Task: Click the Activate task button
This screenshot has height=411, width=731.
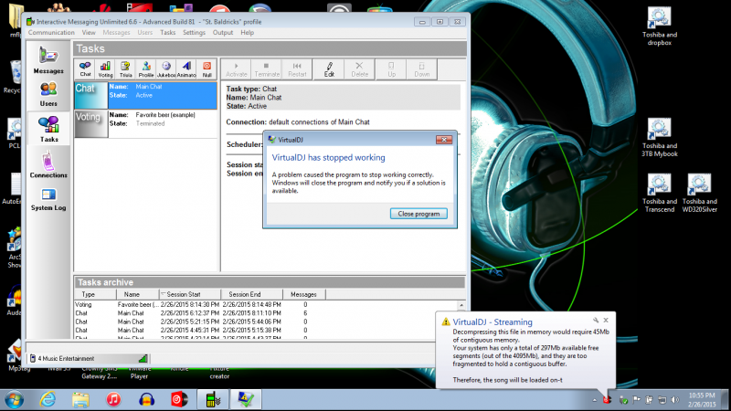Action: [237, 69]
